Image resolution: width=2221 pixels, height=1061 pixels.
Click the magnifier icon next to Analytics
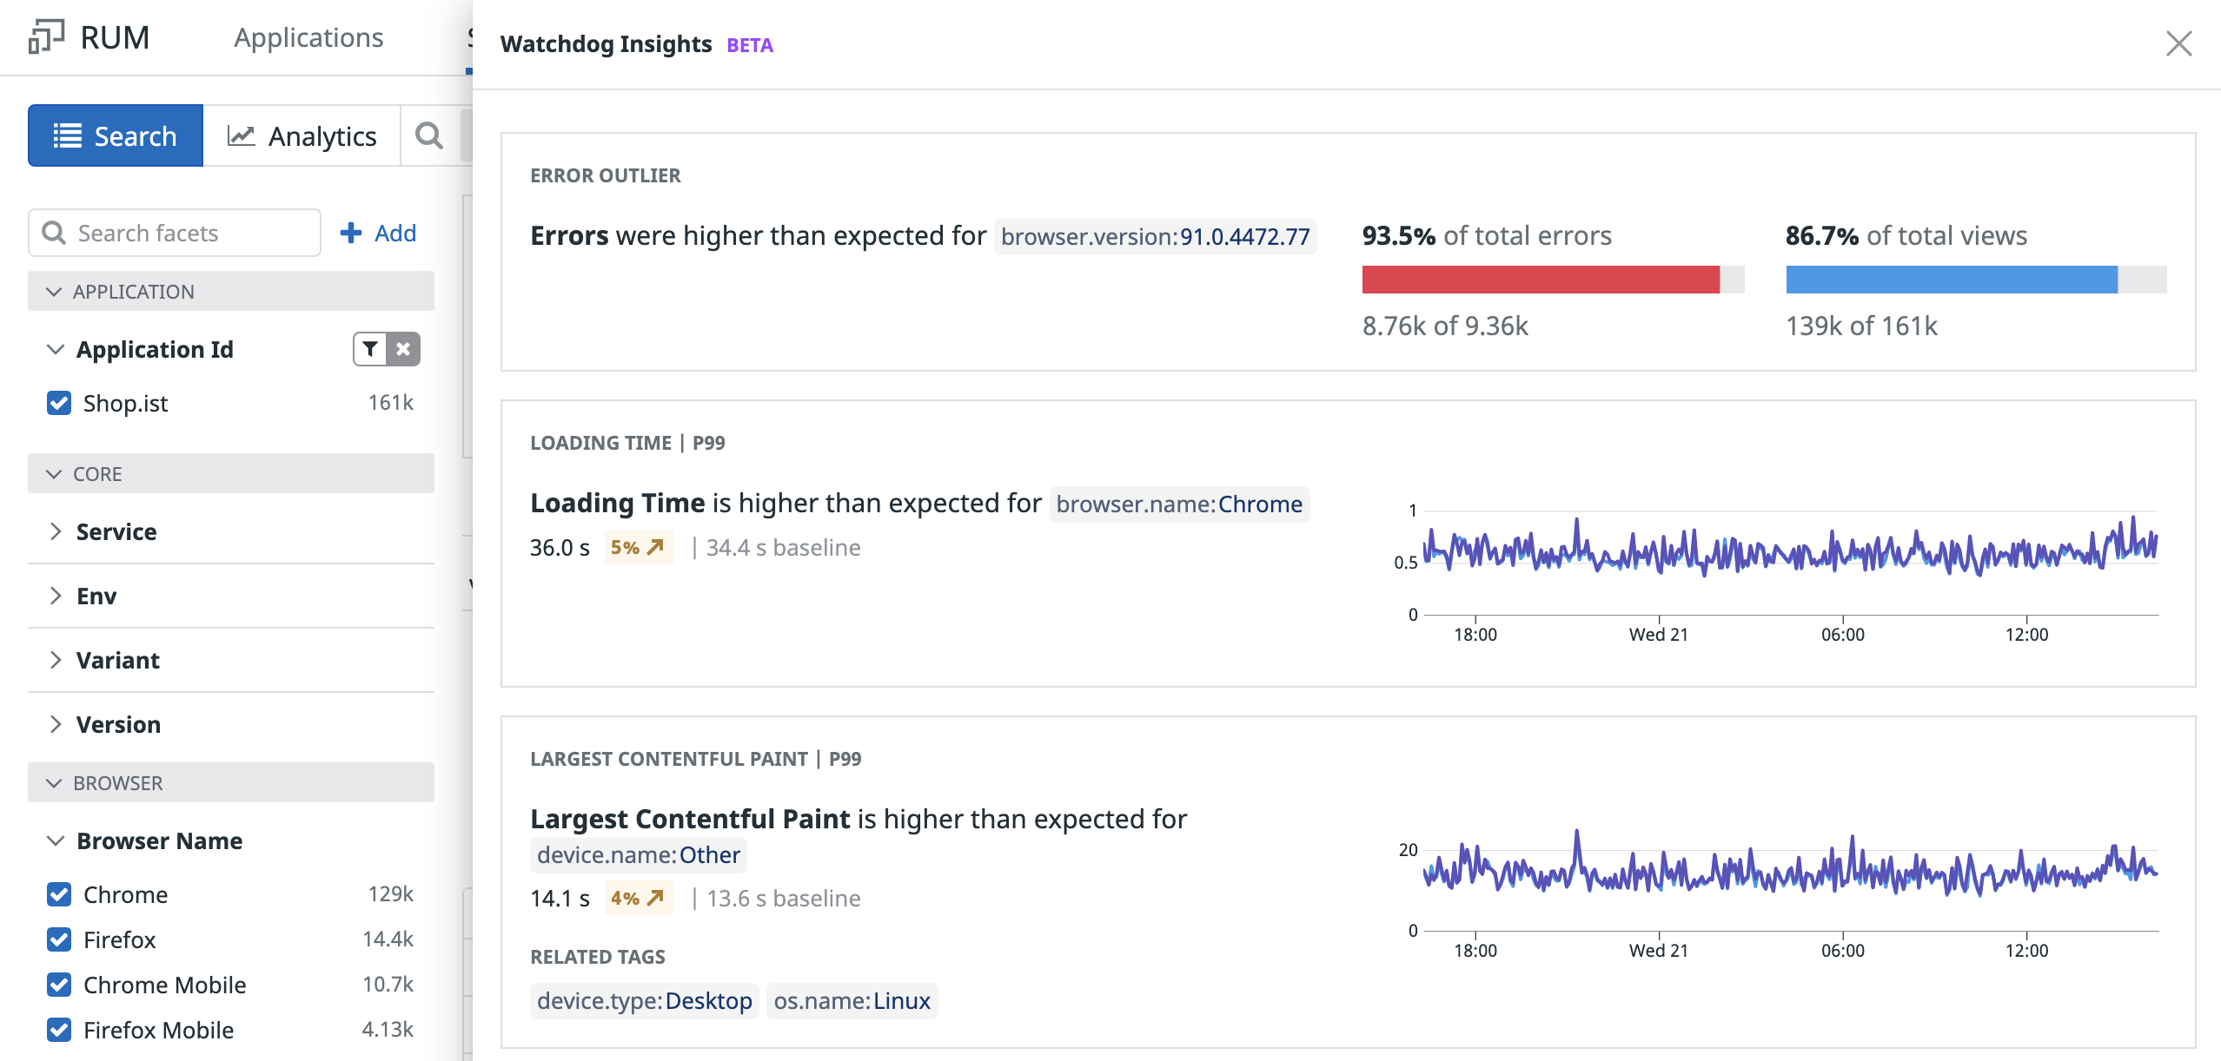(429, 135)
